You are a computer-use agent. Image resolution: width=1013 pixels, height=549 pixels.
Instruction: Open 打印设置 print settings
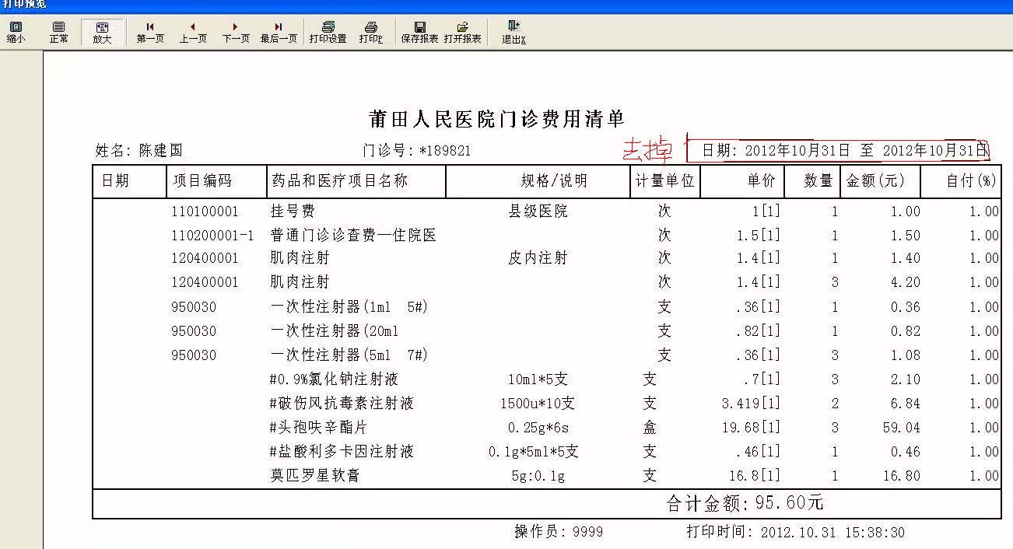point(328,32)
